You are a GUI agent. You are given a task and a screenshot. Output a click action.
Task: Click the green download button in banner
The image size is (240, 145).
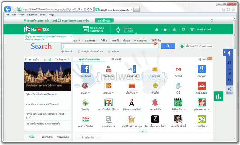104,21
